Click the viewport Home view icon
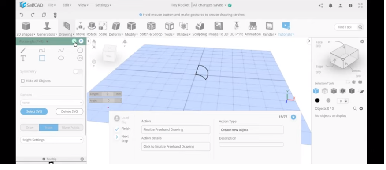This screenshot has height=170, width=386. coord(94,41)
